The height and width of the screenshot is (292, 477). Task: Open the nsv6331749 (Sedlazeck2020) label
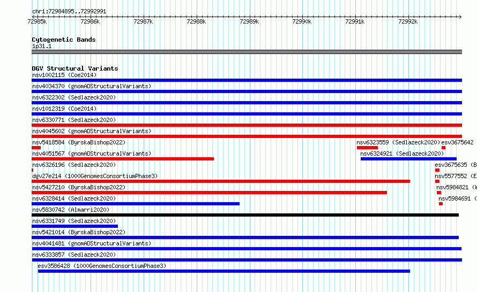(74, 221)
